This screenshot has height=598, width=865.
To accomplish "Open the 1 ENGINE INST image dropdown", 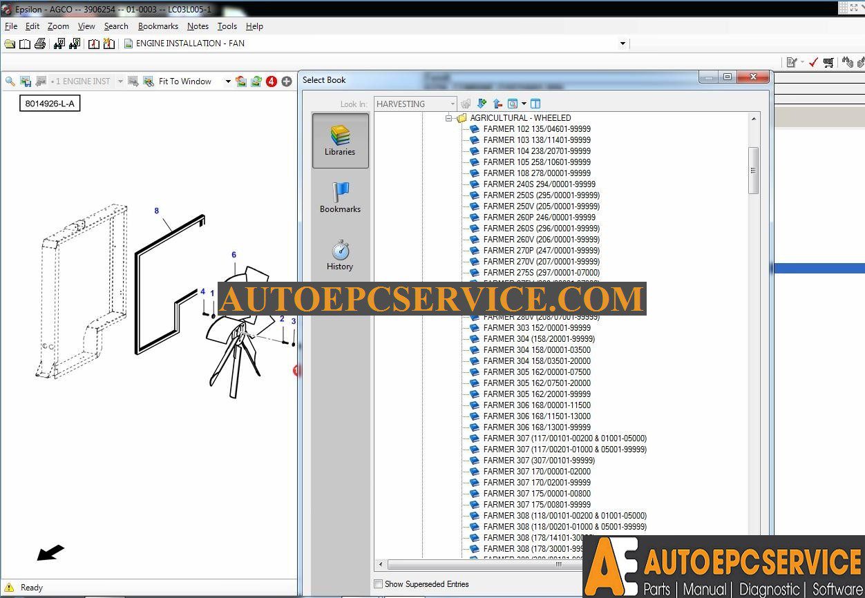I will click(x=120, y=81).
